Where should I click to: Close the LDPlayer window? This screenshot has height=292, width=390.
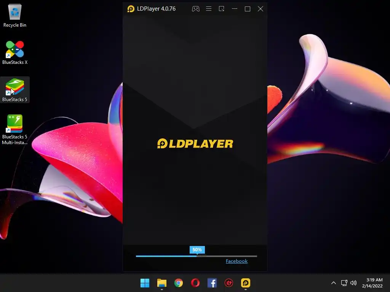click(261, 9)
